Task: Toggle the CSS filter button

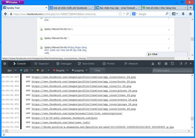Action: [x=24, y=70]
